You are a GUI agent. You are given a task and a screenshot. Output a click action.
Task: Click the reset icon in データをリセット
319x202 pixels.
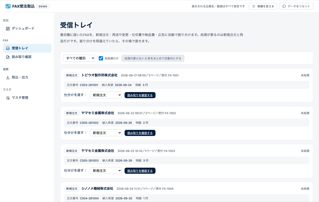coord(284,6)
